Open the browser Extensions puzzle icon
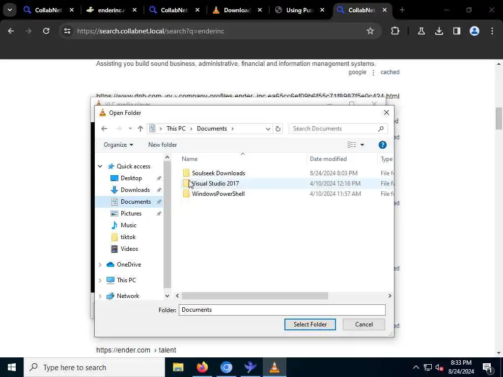Image resolution: width=503 pixels, height=377 pixels. pyautogui.click(x=395, y=31)
